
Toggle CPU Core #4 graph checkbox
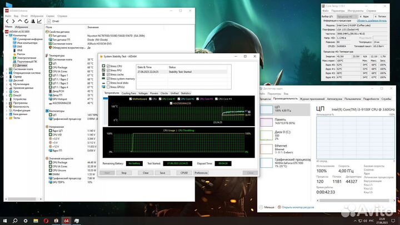pyautogui.click(x=216, y=99)
